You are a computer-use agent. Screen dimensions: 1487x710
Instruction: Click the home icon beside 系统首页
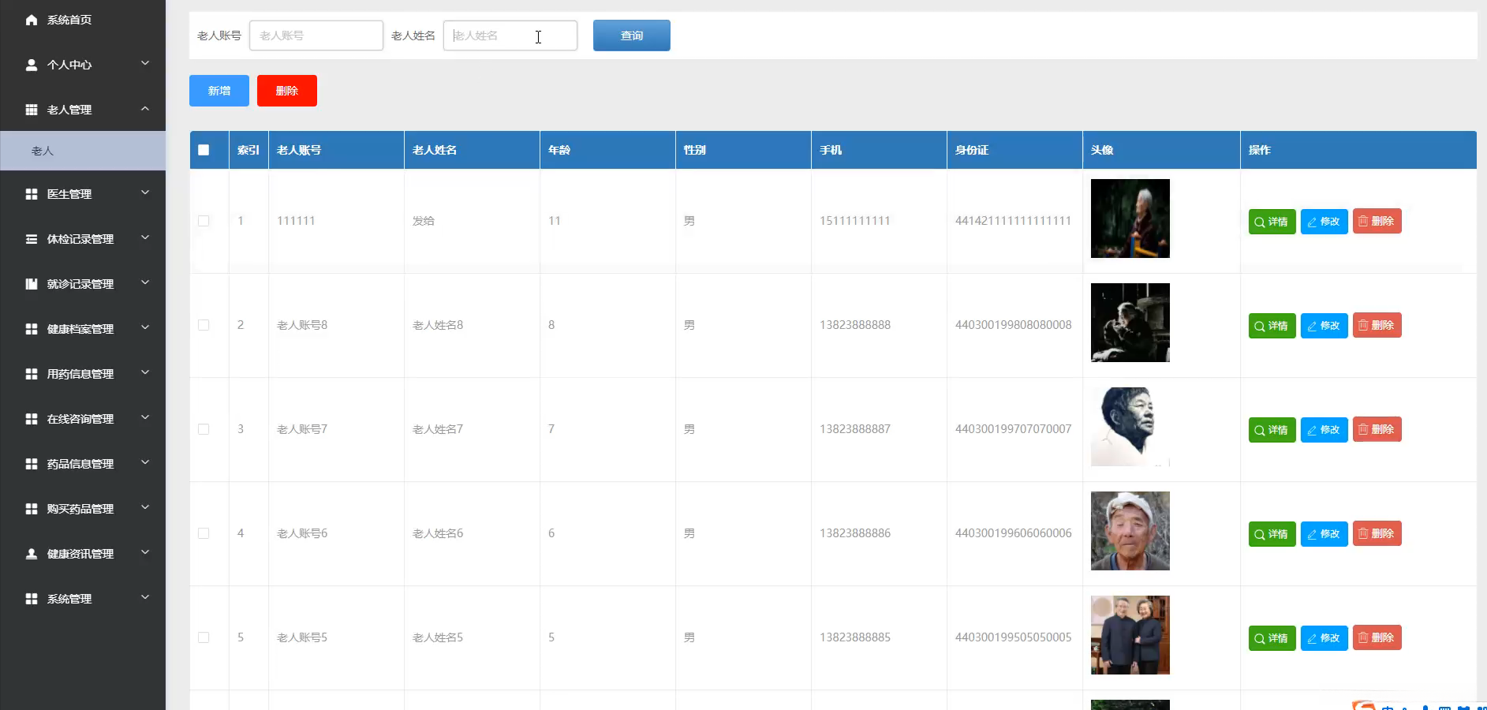coord(32,20)
